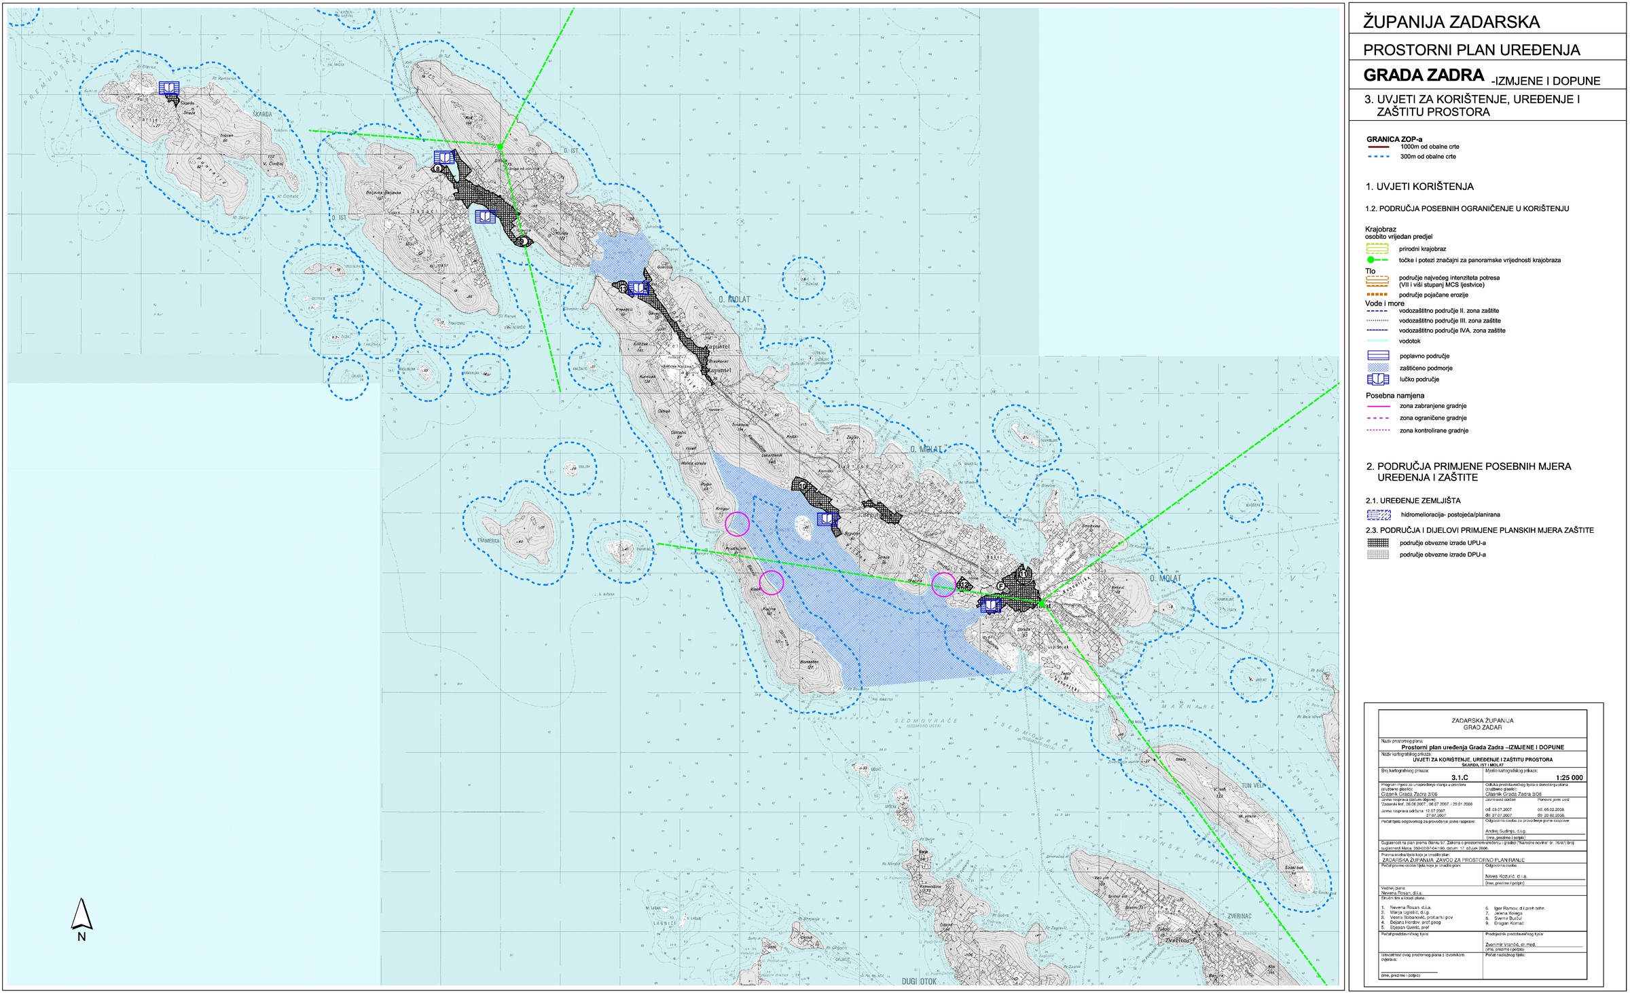The image size is (1630, 993).
Task: Click the map number '3.1.C' in title block
Action: coord(1460,778)
